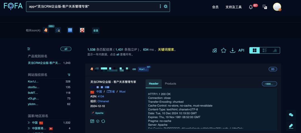Click the Wuxi city link
The width and height of the screenshot is (301, 133).
tap(122, 92)
